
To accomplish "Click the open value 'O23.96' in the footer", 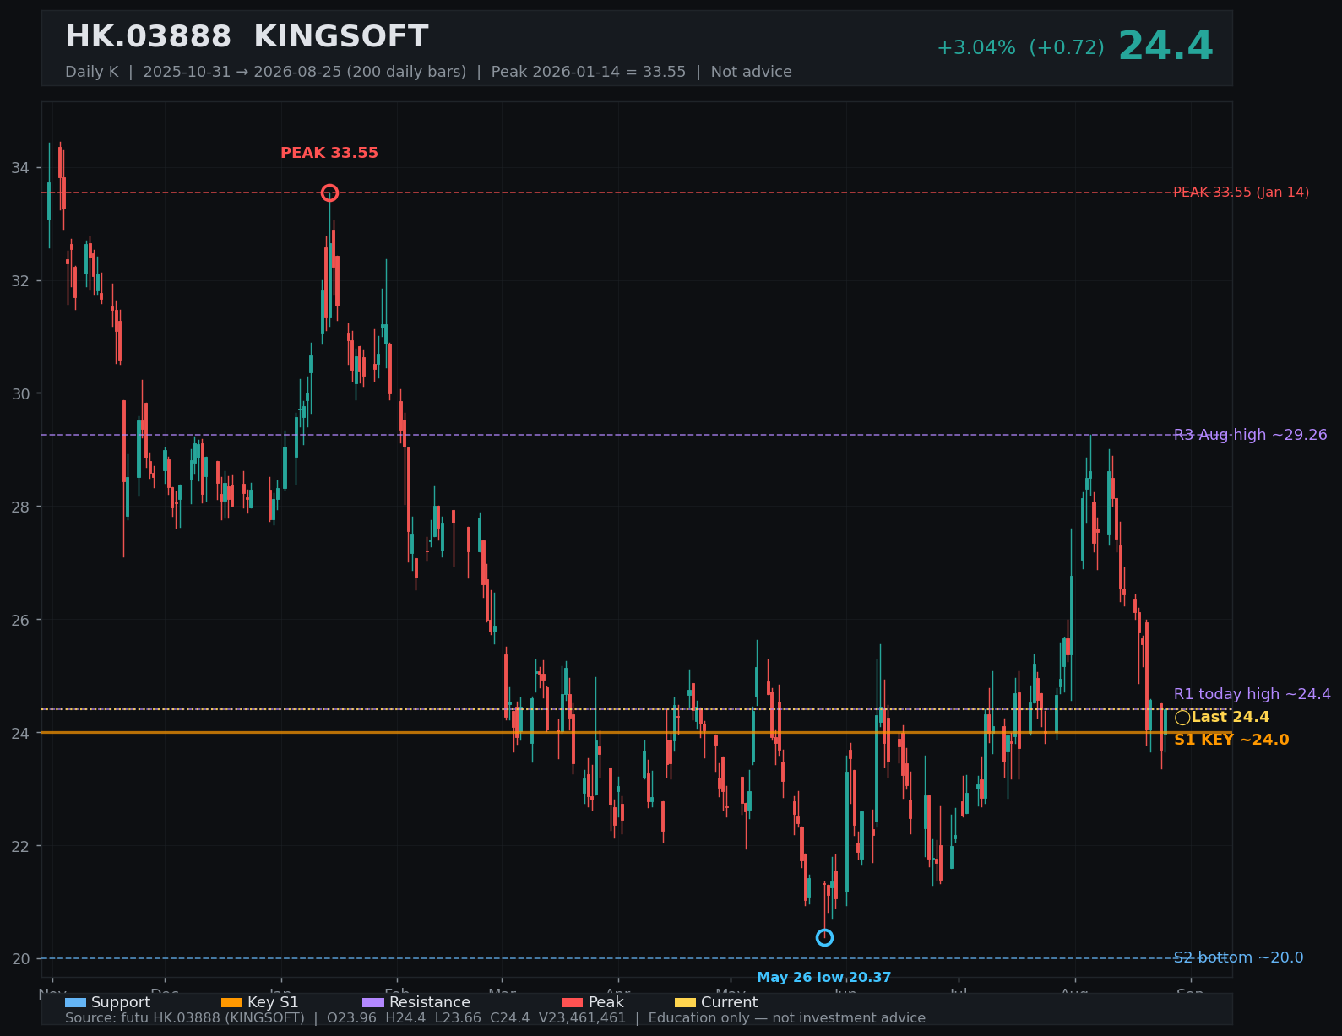I will tap(352, 1018).
